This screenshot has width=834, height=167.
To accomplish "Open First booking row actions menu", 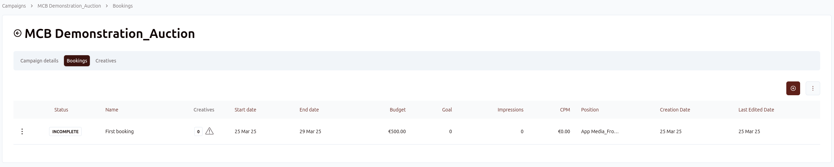I will pyautogui.click(x=22, y=131).
